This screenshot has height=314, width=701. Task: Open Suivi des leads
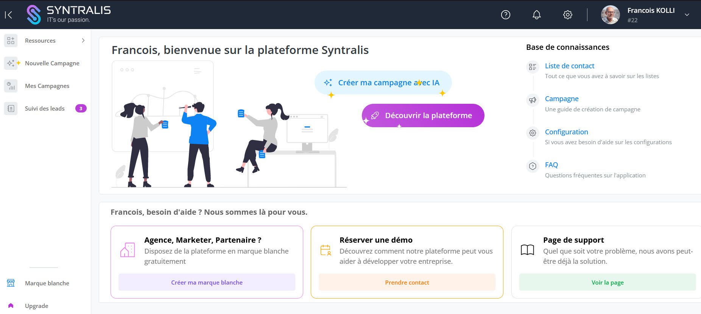[x=45, y=108]
